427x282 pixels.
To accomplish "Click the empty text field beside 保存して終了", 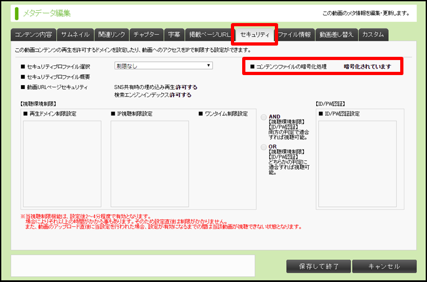I will click(133, 265).
